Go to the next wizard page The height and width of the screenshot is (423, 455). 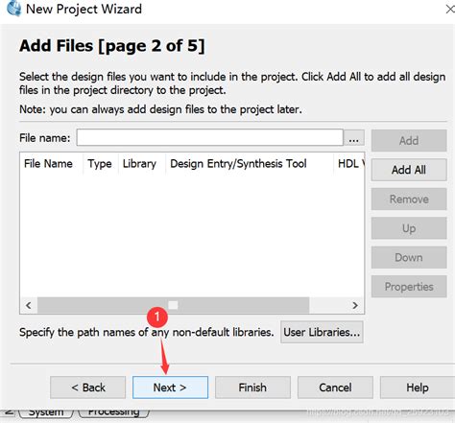170,388
